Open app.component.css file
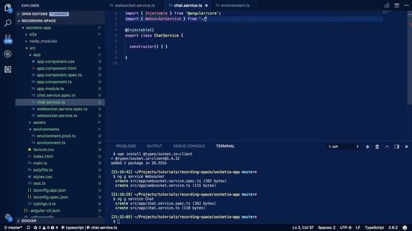The height and width of the screenshot is (231, 412). (x=55, y=62)
